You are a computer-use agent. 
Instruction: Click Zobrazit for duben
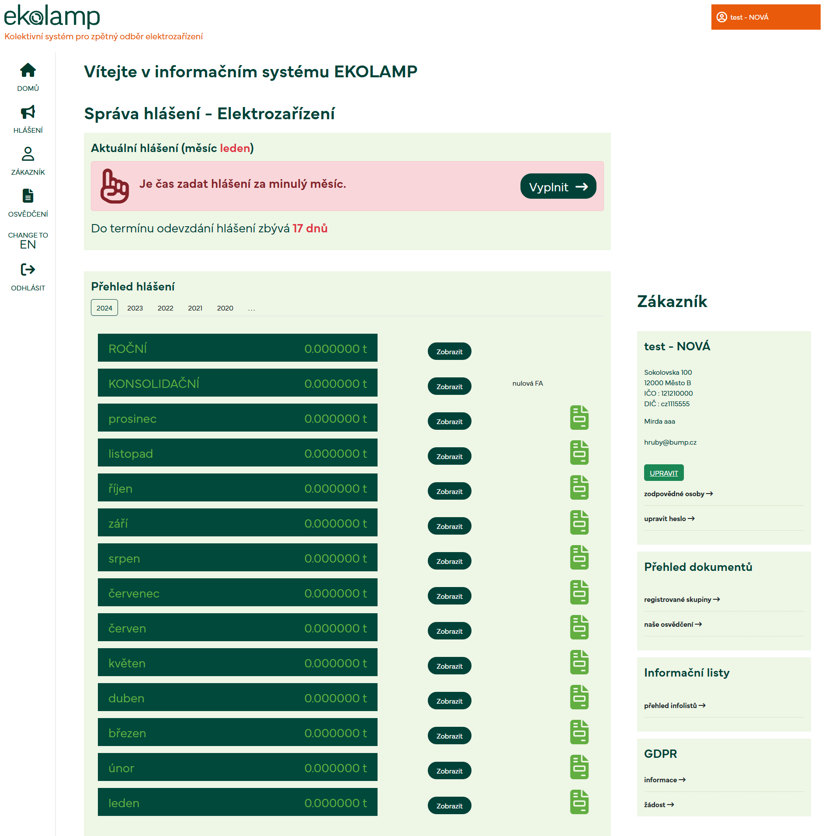(x=449, y=701)
